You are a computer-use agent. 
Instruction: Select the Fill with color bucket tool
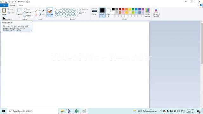[40, 10]
